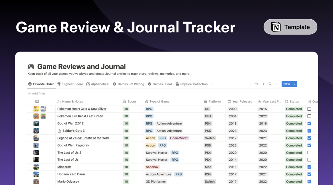Open the database search magnifier icon
The image size is (333, 185).
click(270, 84)
